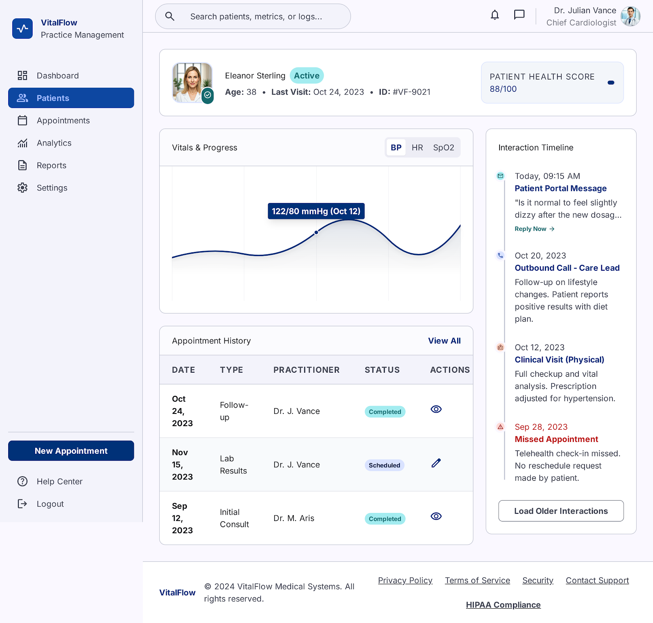Viewport: 653px width, 623px height.
Task: Open the Missed Appointment entry
Action: tap(556, 439)
